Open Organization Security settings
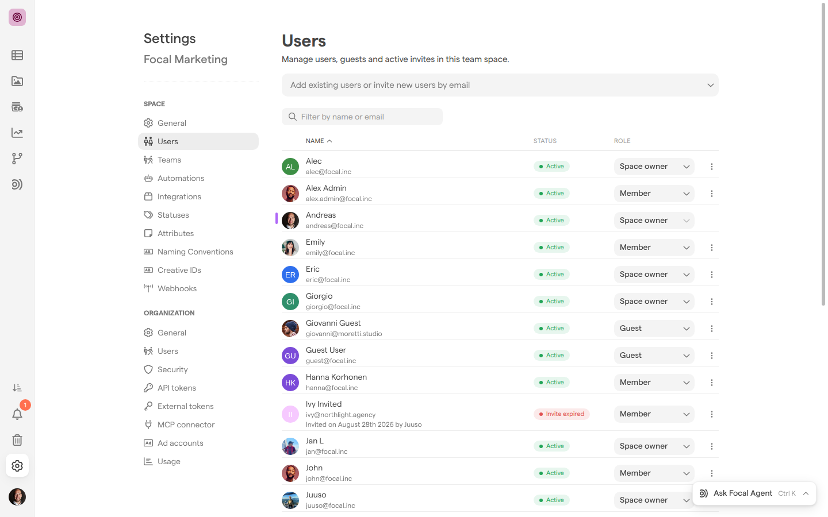Image resolution: width=828 pixels, height=517 pixels. [x=198, y=369]
